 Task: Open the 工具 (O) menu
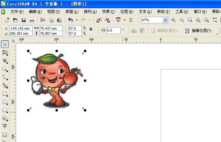tap(182, 12)
